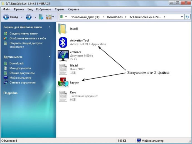This screenshot has height=144, width=192.
Task: Click the 'Сетевое окружение' sidebar icon
Action: pyautogui.click(x=6, y=83)
